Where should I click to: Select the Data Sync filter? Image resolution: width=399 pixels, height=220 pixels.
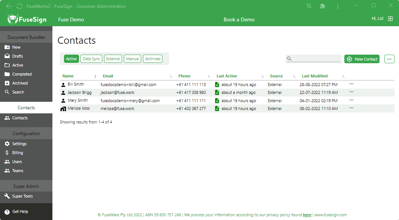coord(91,59)
